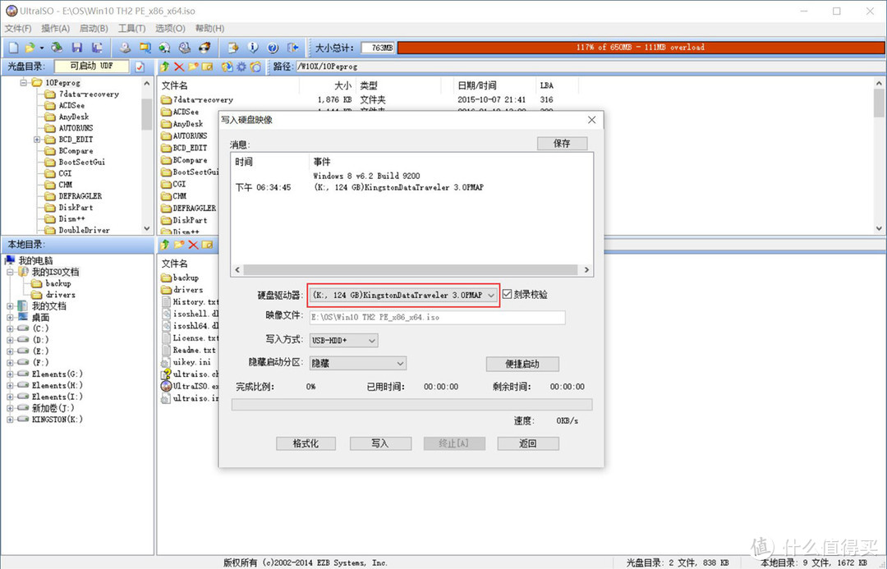This screenshot has height=569, width=887.
Task: Click Readme.txt in local file list
Action: click(189, 350)
